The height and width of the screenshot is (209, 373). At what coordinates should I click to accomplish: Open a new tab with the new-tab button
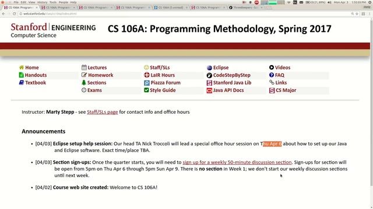click(269, 8)
